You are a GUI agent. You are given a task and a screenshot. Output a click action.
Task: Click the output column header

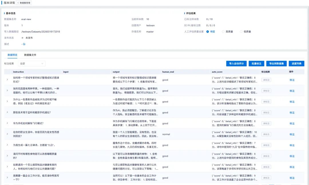pos(116,72)
